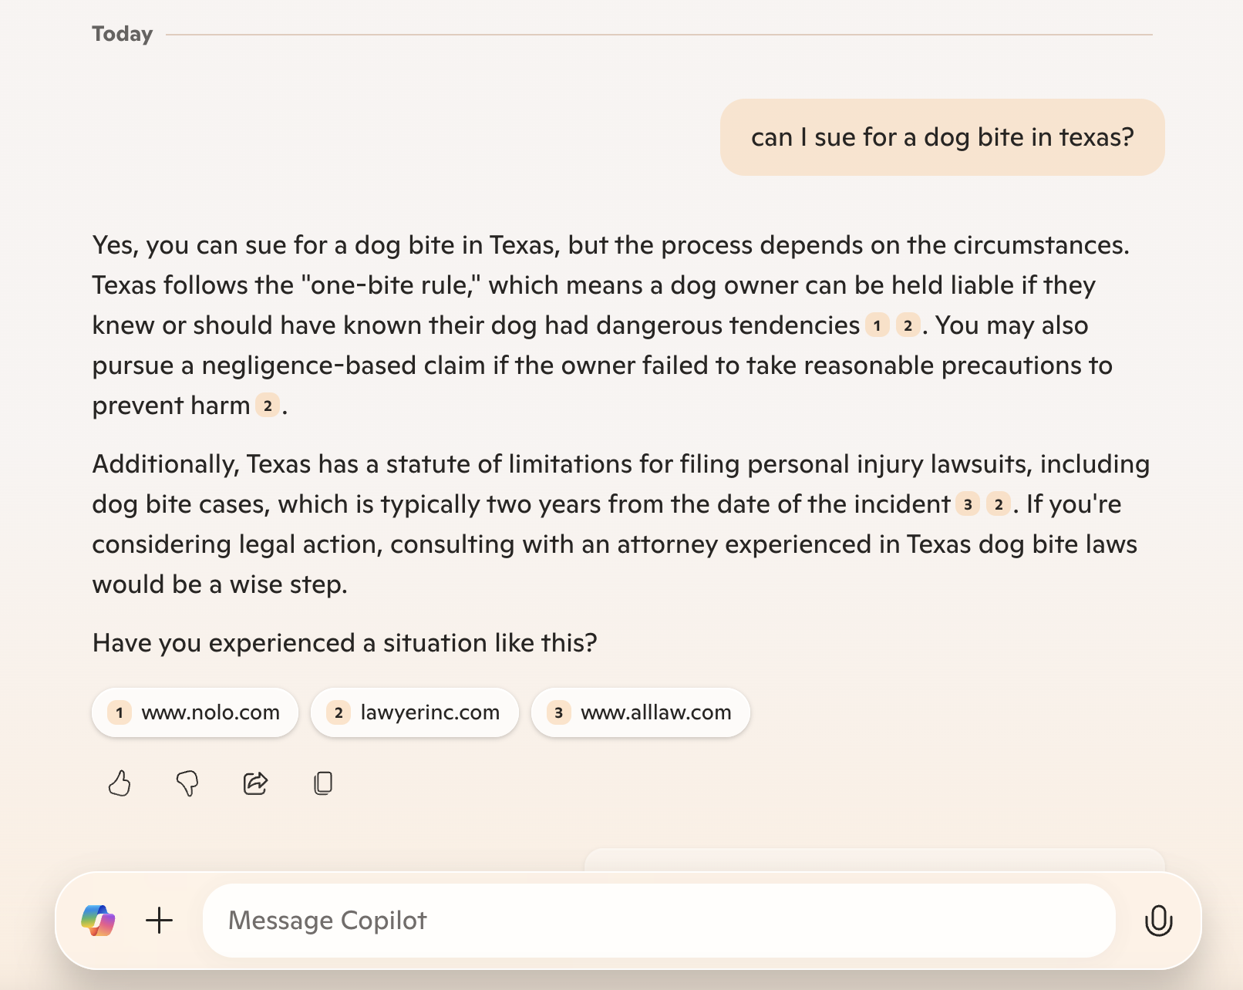Click citation 2 after 'prevent harm'
Image resolution: width=1243 pixels, height=990 pixels.
coord(268,406)
